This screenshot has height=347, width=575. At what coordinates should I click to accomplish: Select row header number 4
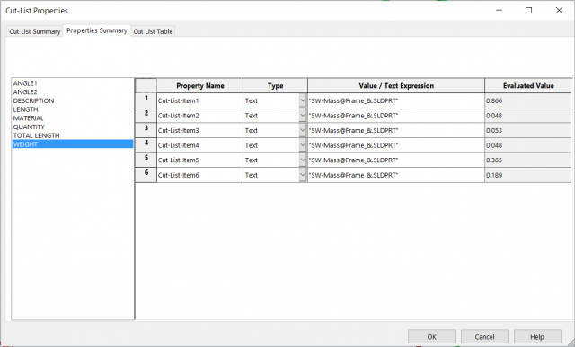(146, 145)
